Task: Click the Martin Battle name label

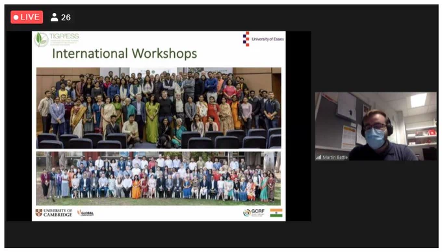Action: (x=335, y=157)
